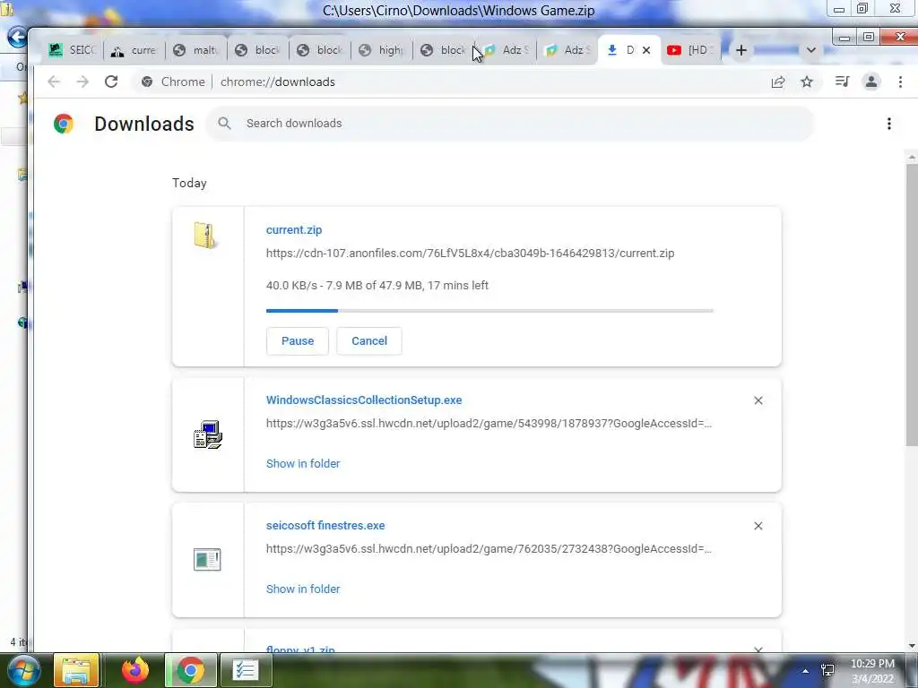Close the Downloads tab
The image size is (918, 688).
coord(646,50)
